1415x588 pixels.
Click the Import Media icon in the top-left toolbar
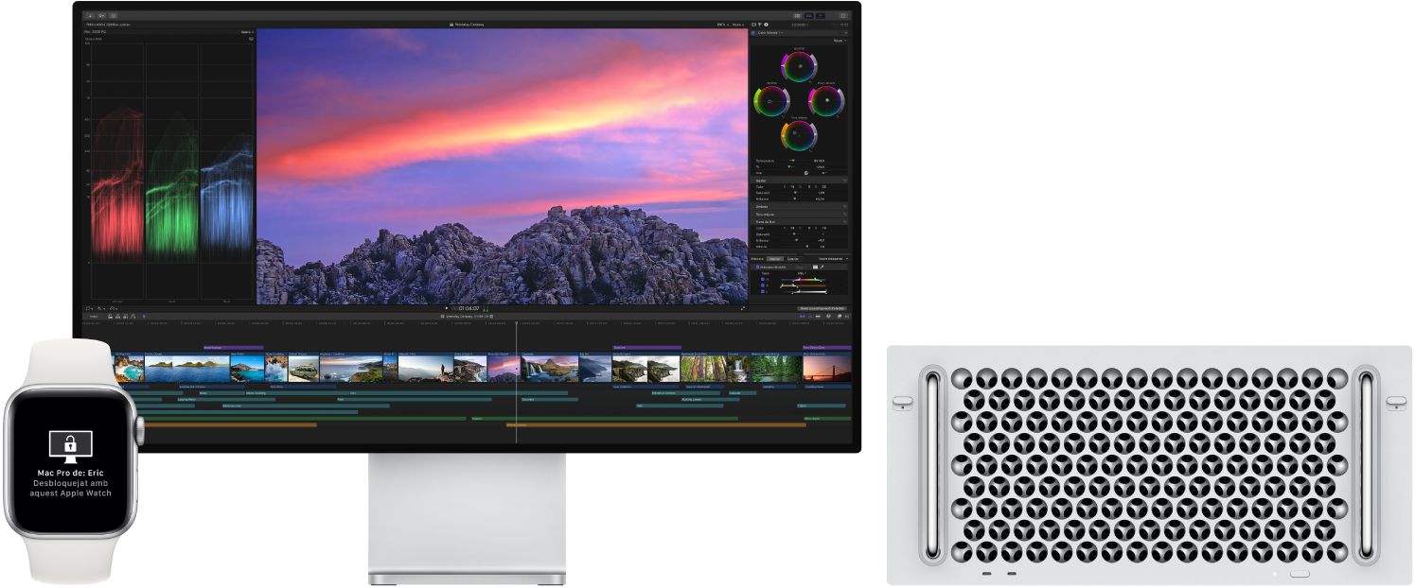pyautogui.click(x=91, y=15)
